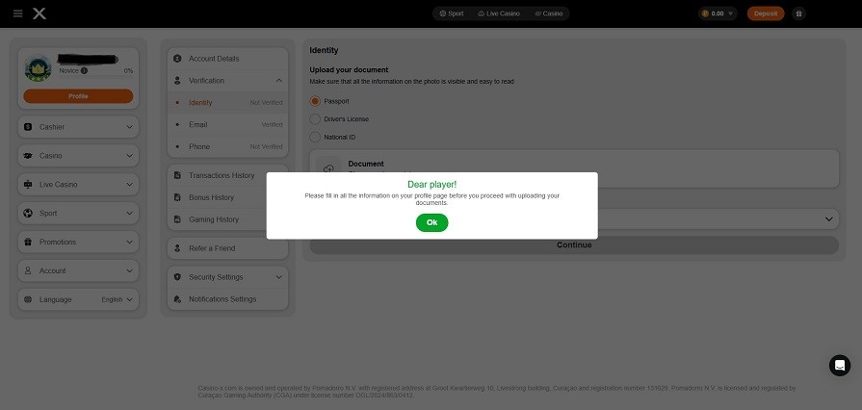Select Driver's License radio option
Screen dimensions: 862x410
pos(315,119)
